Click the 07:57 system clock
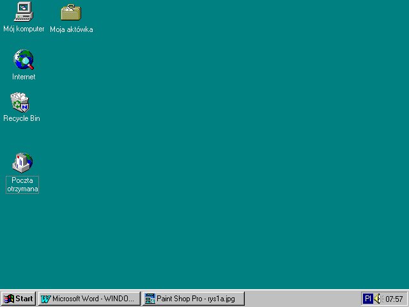 click(394, 299)
